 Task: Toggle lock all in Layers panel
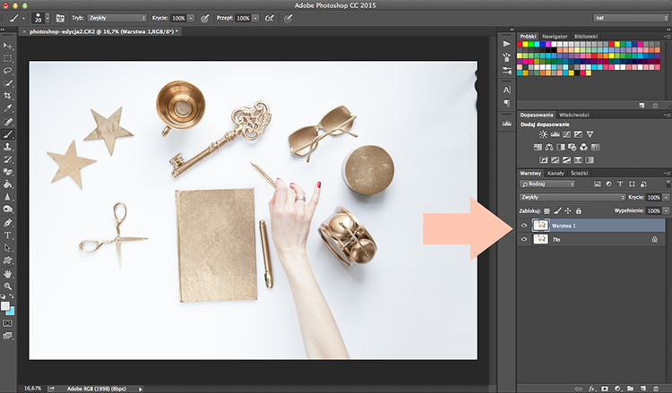point(579,210)
